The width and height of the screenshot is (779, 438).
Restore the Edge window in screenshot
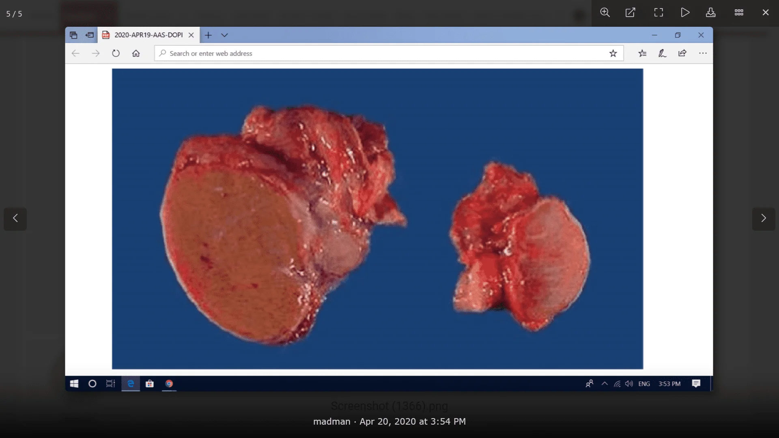click(x=678, y=35)
